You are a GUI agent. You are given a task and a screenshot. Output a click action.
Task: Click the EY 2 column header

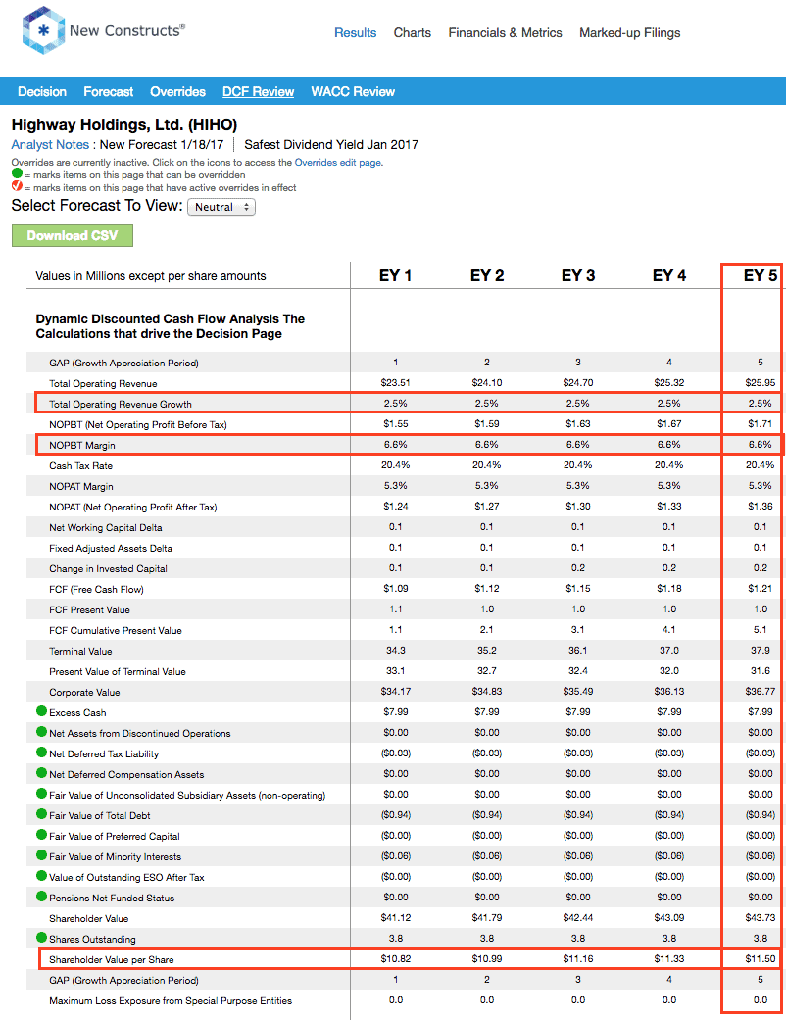487,275
